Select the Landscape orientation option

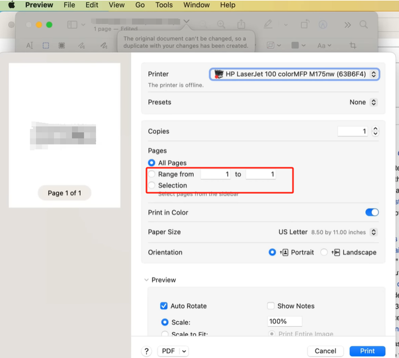[x=324, y=252]
